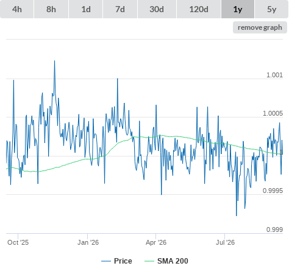Click the Jul '26 axis label
This screenshot has width=289, height=277.
click(x=225, y=242)
